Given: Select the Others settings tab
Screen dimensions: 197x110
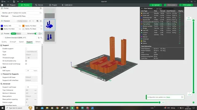Looking at the screenshot, I should coord(38,42).
